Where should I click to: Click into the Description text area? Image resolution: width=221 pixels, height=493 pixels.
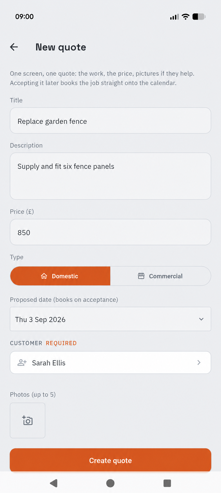click(x=110, y=176)
